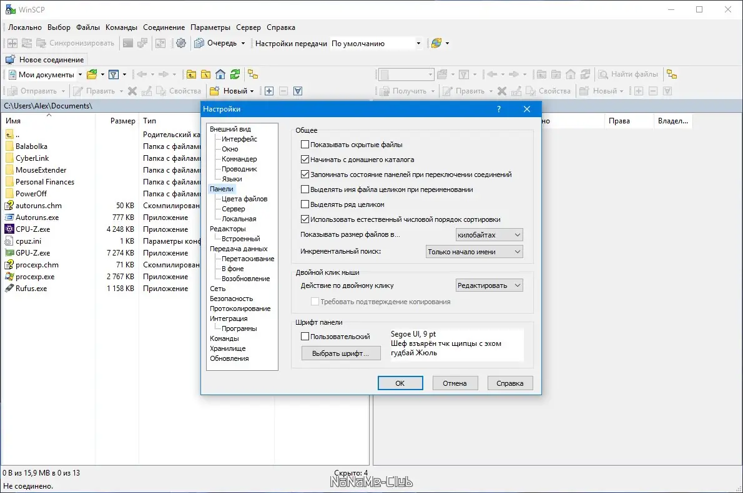
Task: Expand the Очередь dropdown arrow
Action: tap(243, 44)
